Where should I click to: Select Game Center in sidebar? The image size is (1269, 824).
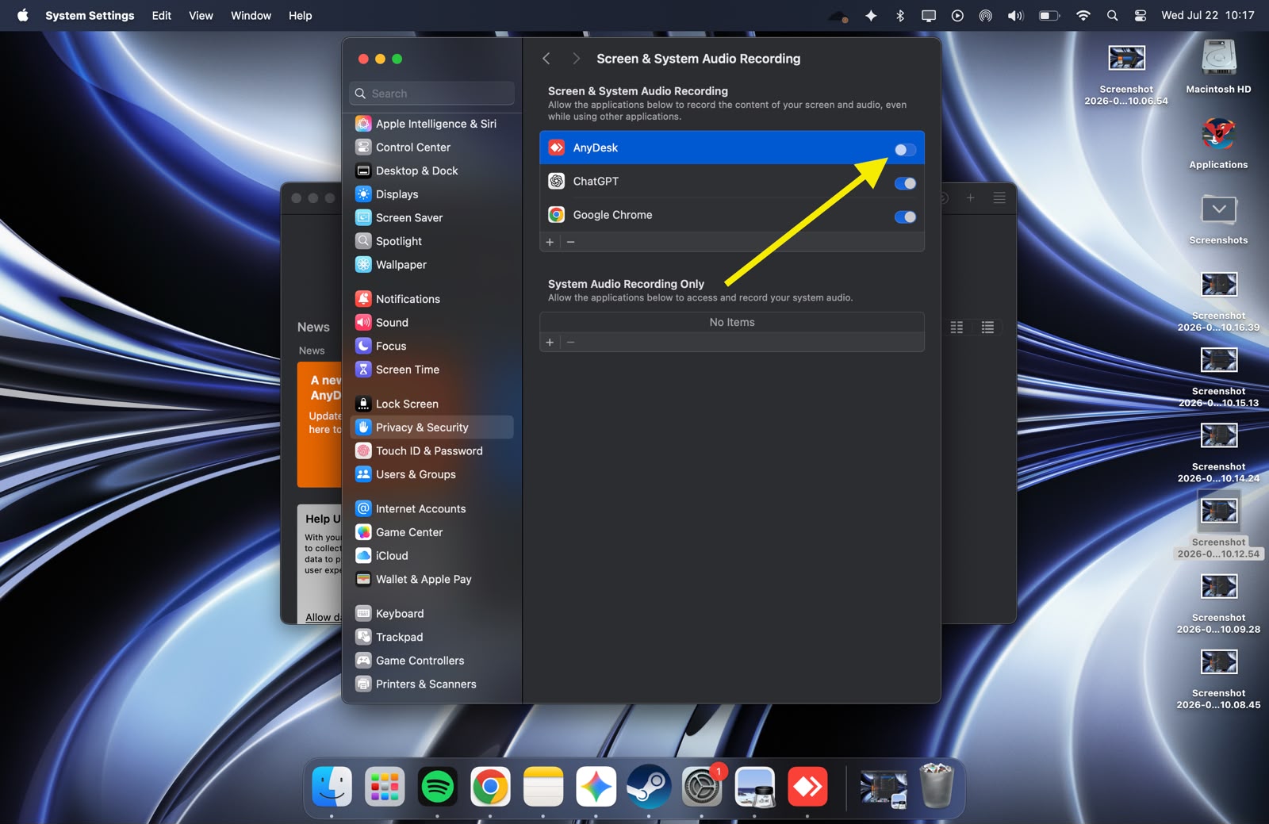(x=431, y=532)
